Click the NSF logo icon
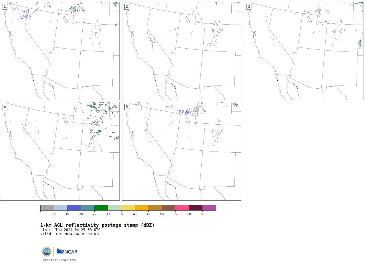 (x=47, y=252)
